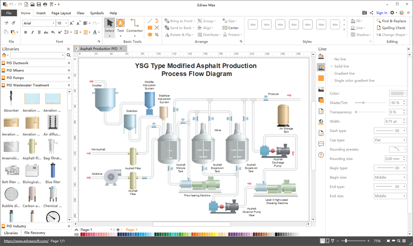The height and width of the screenshot is (246, 413).
Task: Open the Page Layout ribbon tab
Action: [61, 13]
